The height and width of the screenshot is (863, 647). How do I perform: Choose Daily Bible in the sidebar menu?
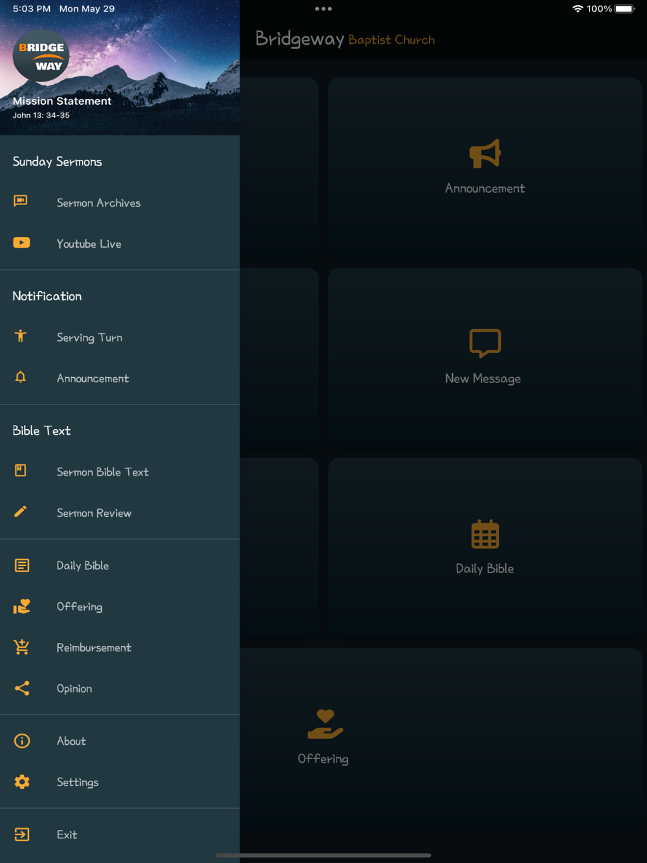[120, 565]
